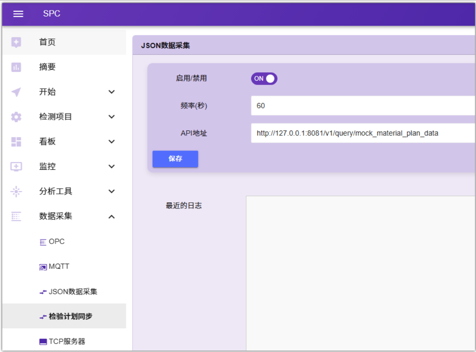The image size is (476, 352).
Task: Toggle the 启用/禁用 ON switch
Action: (264, 79)
